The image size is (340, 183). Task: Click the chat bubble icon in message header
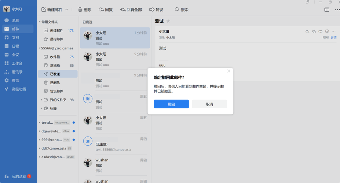coord(327,31)
